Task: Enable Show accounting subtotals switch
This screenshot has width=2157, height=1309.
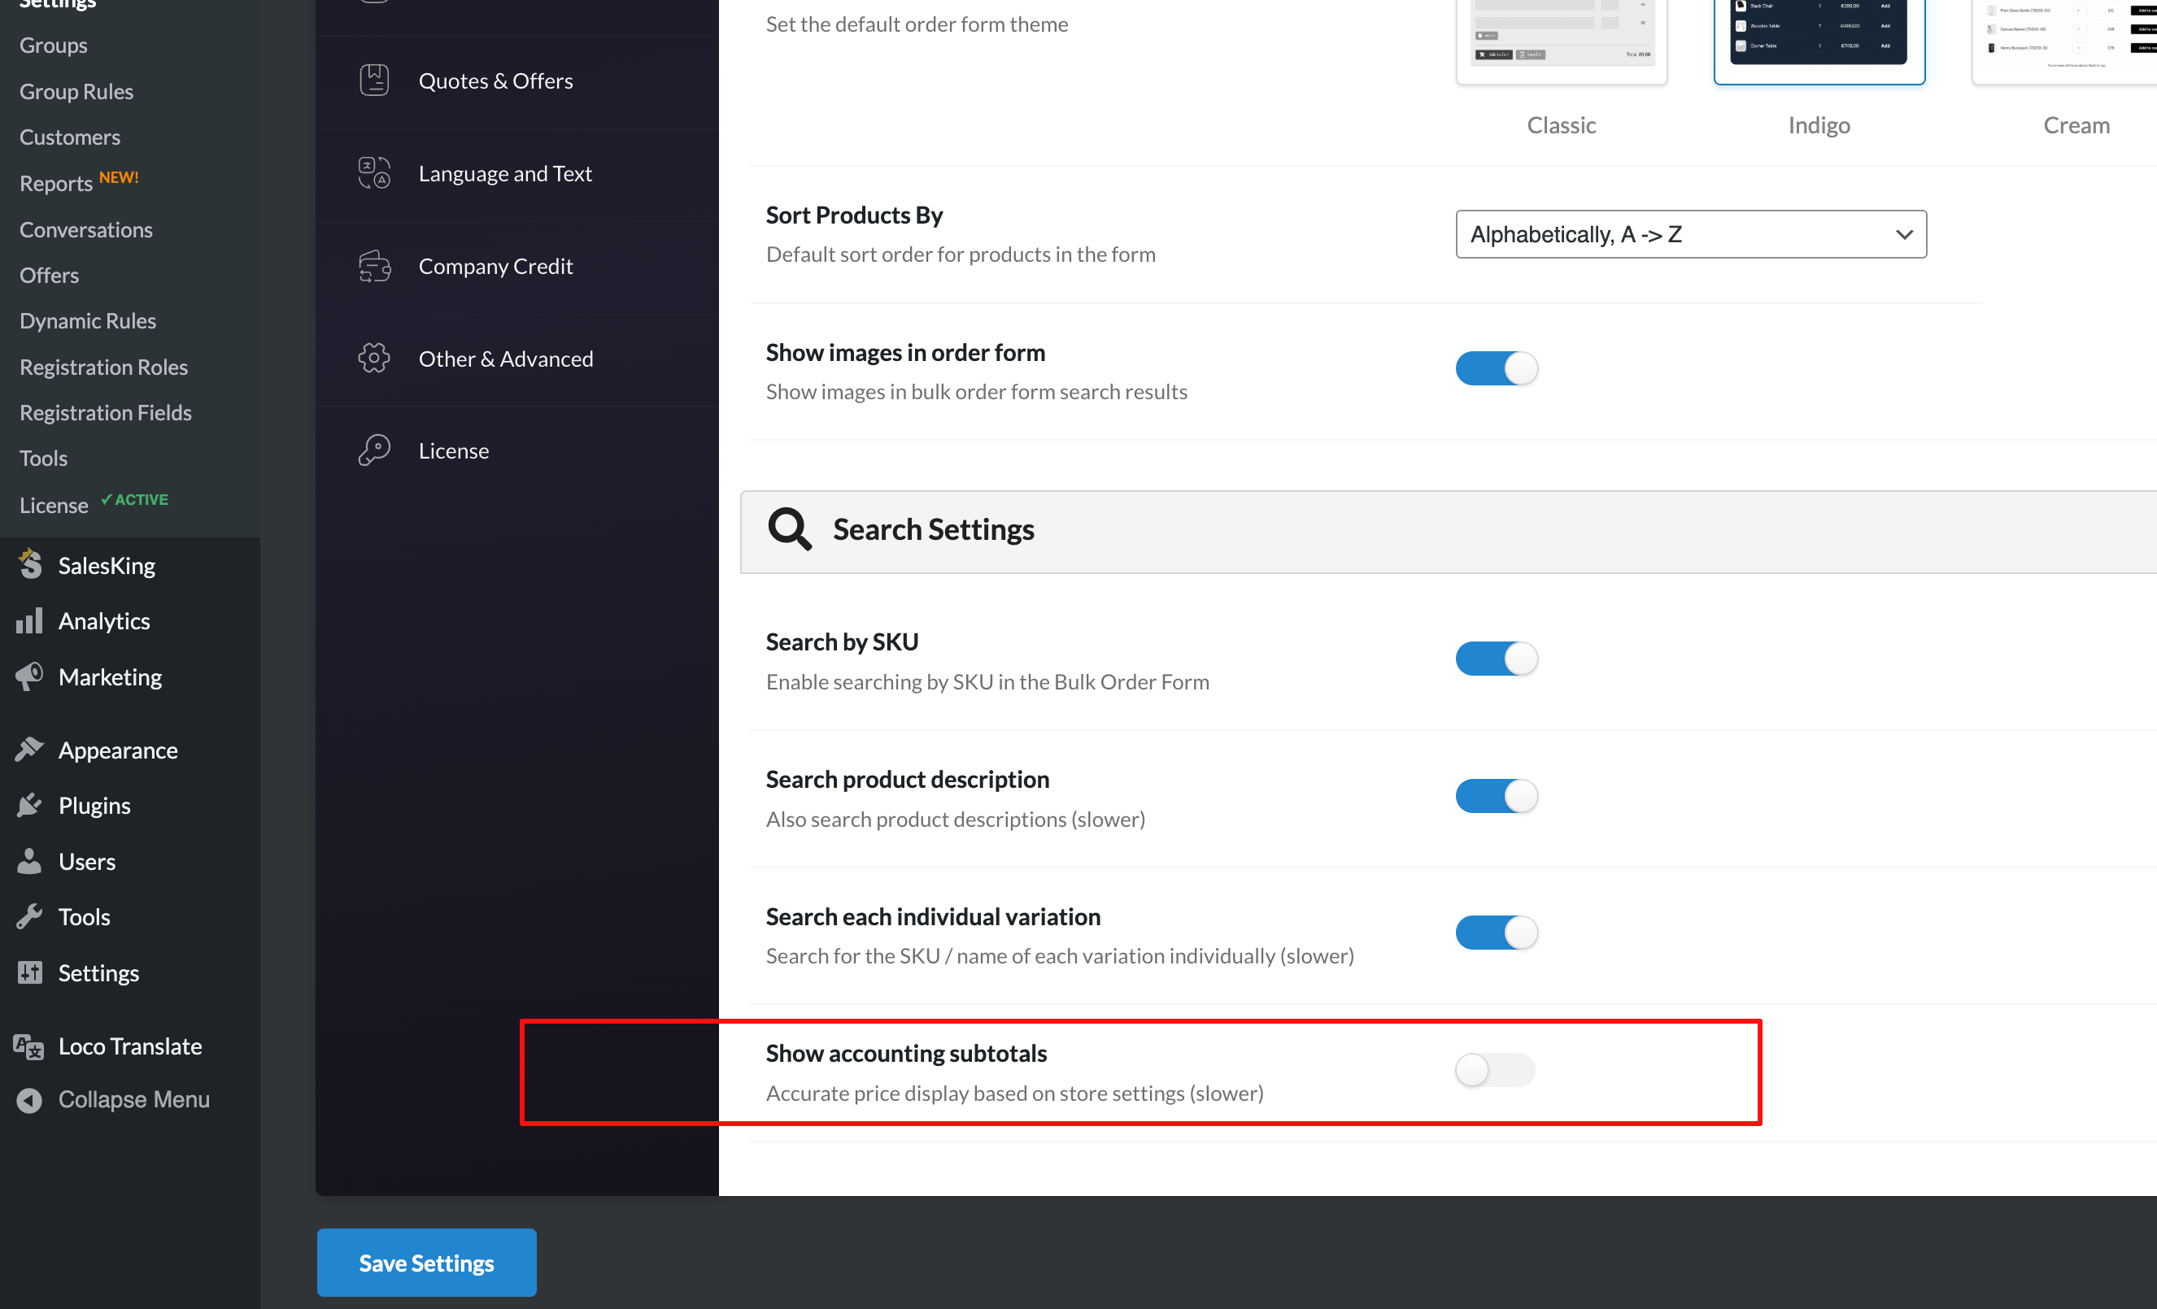Action: 1496,1069
